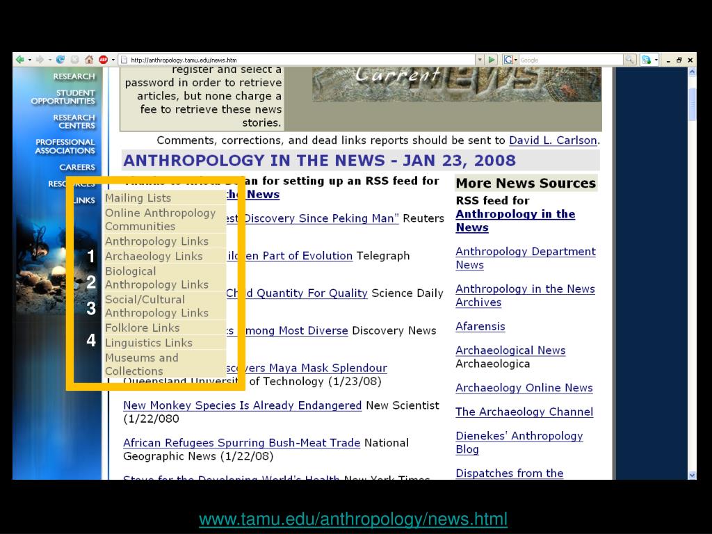This screenshot has height=534, width=712.
Task: Click the green Go arrow button
Action: 492,60
